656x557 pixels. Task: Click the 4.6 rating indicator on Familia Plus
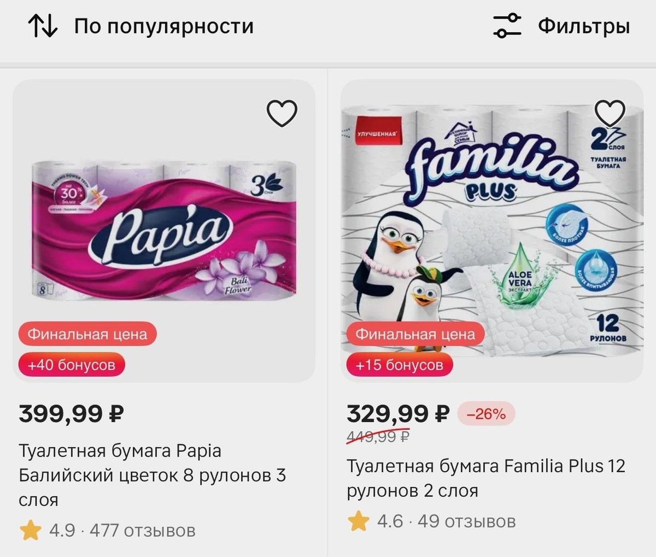[389, 520]
